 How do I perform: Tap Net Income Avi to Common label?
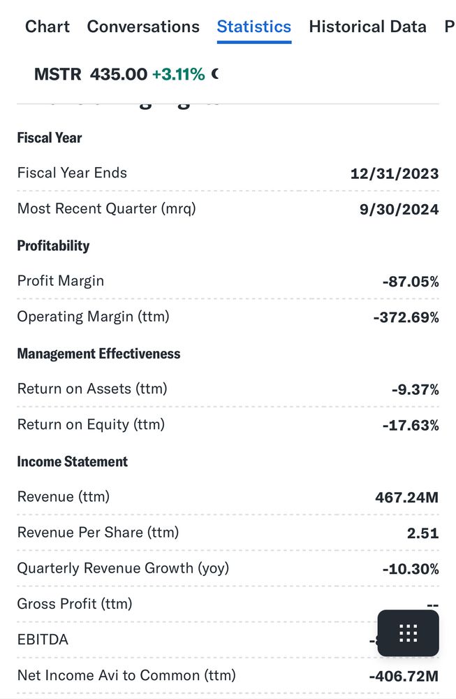[126, 675]
